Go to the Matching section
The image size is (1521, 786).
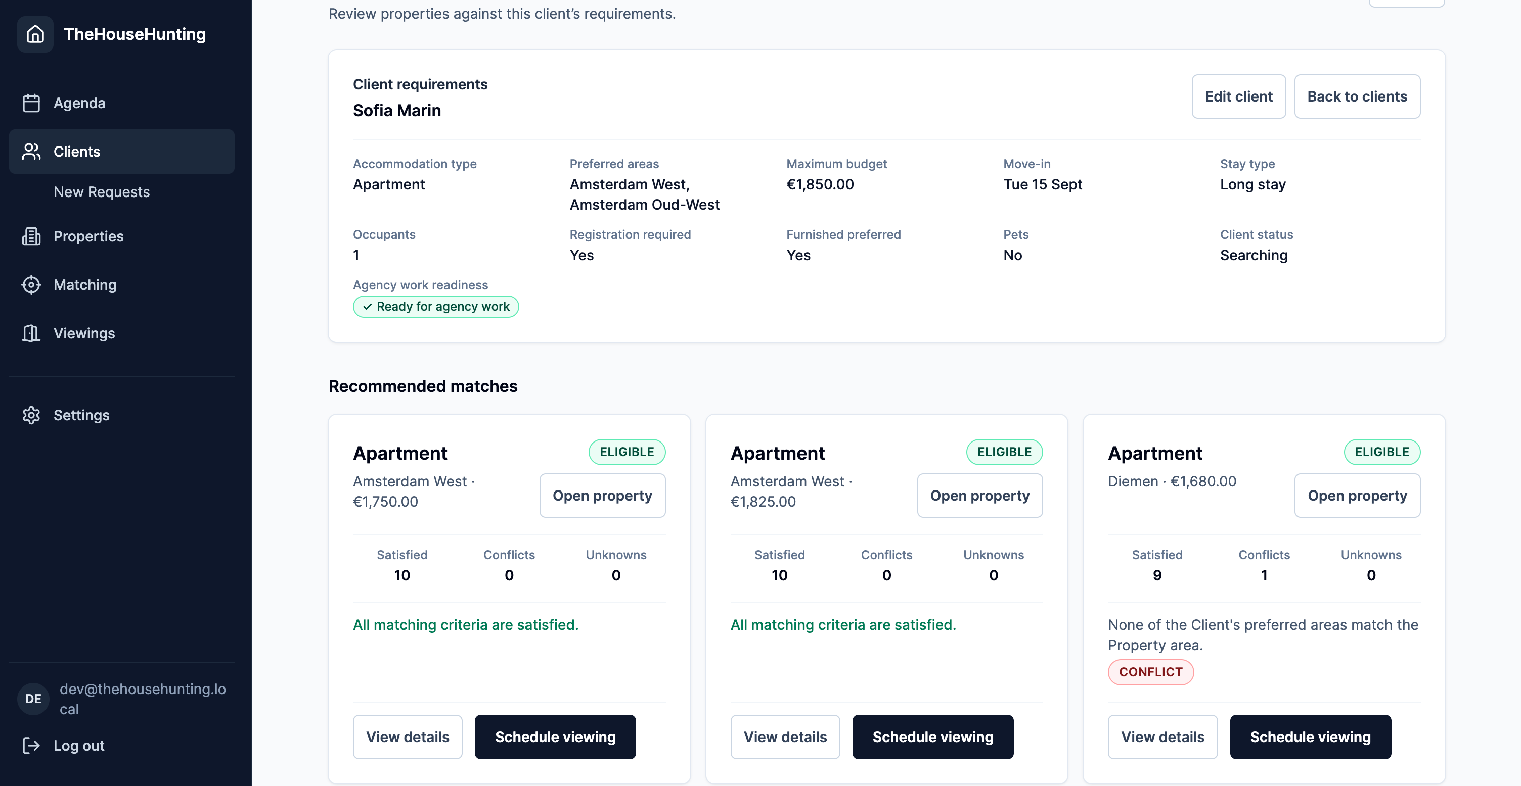(x=122, y=285)
